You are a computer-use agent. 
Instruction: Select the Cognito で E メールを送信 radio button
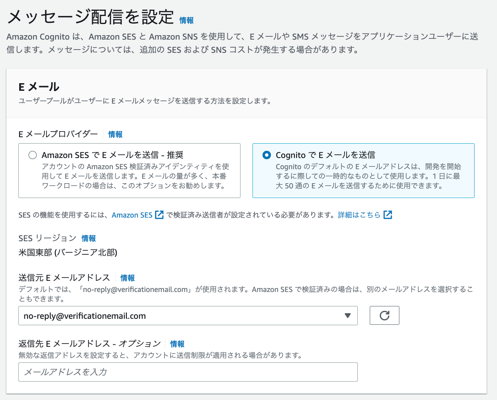[x=267, y=155]
